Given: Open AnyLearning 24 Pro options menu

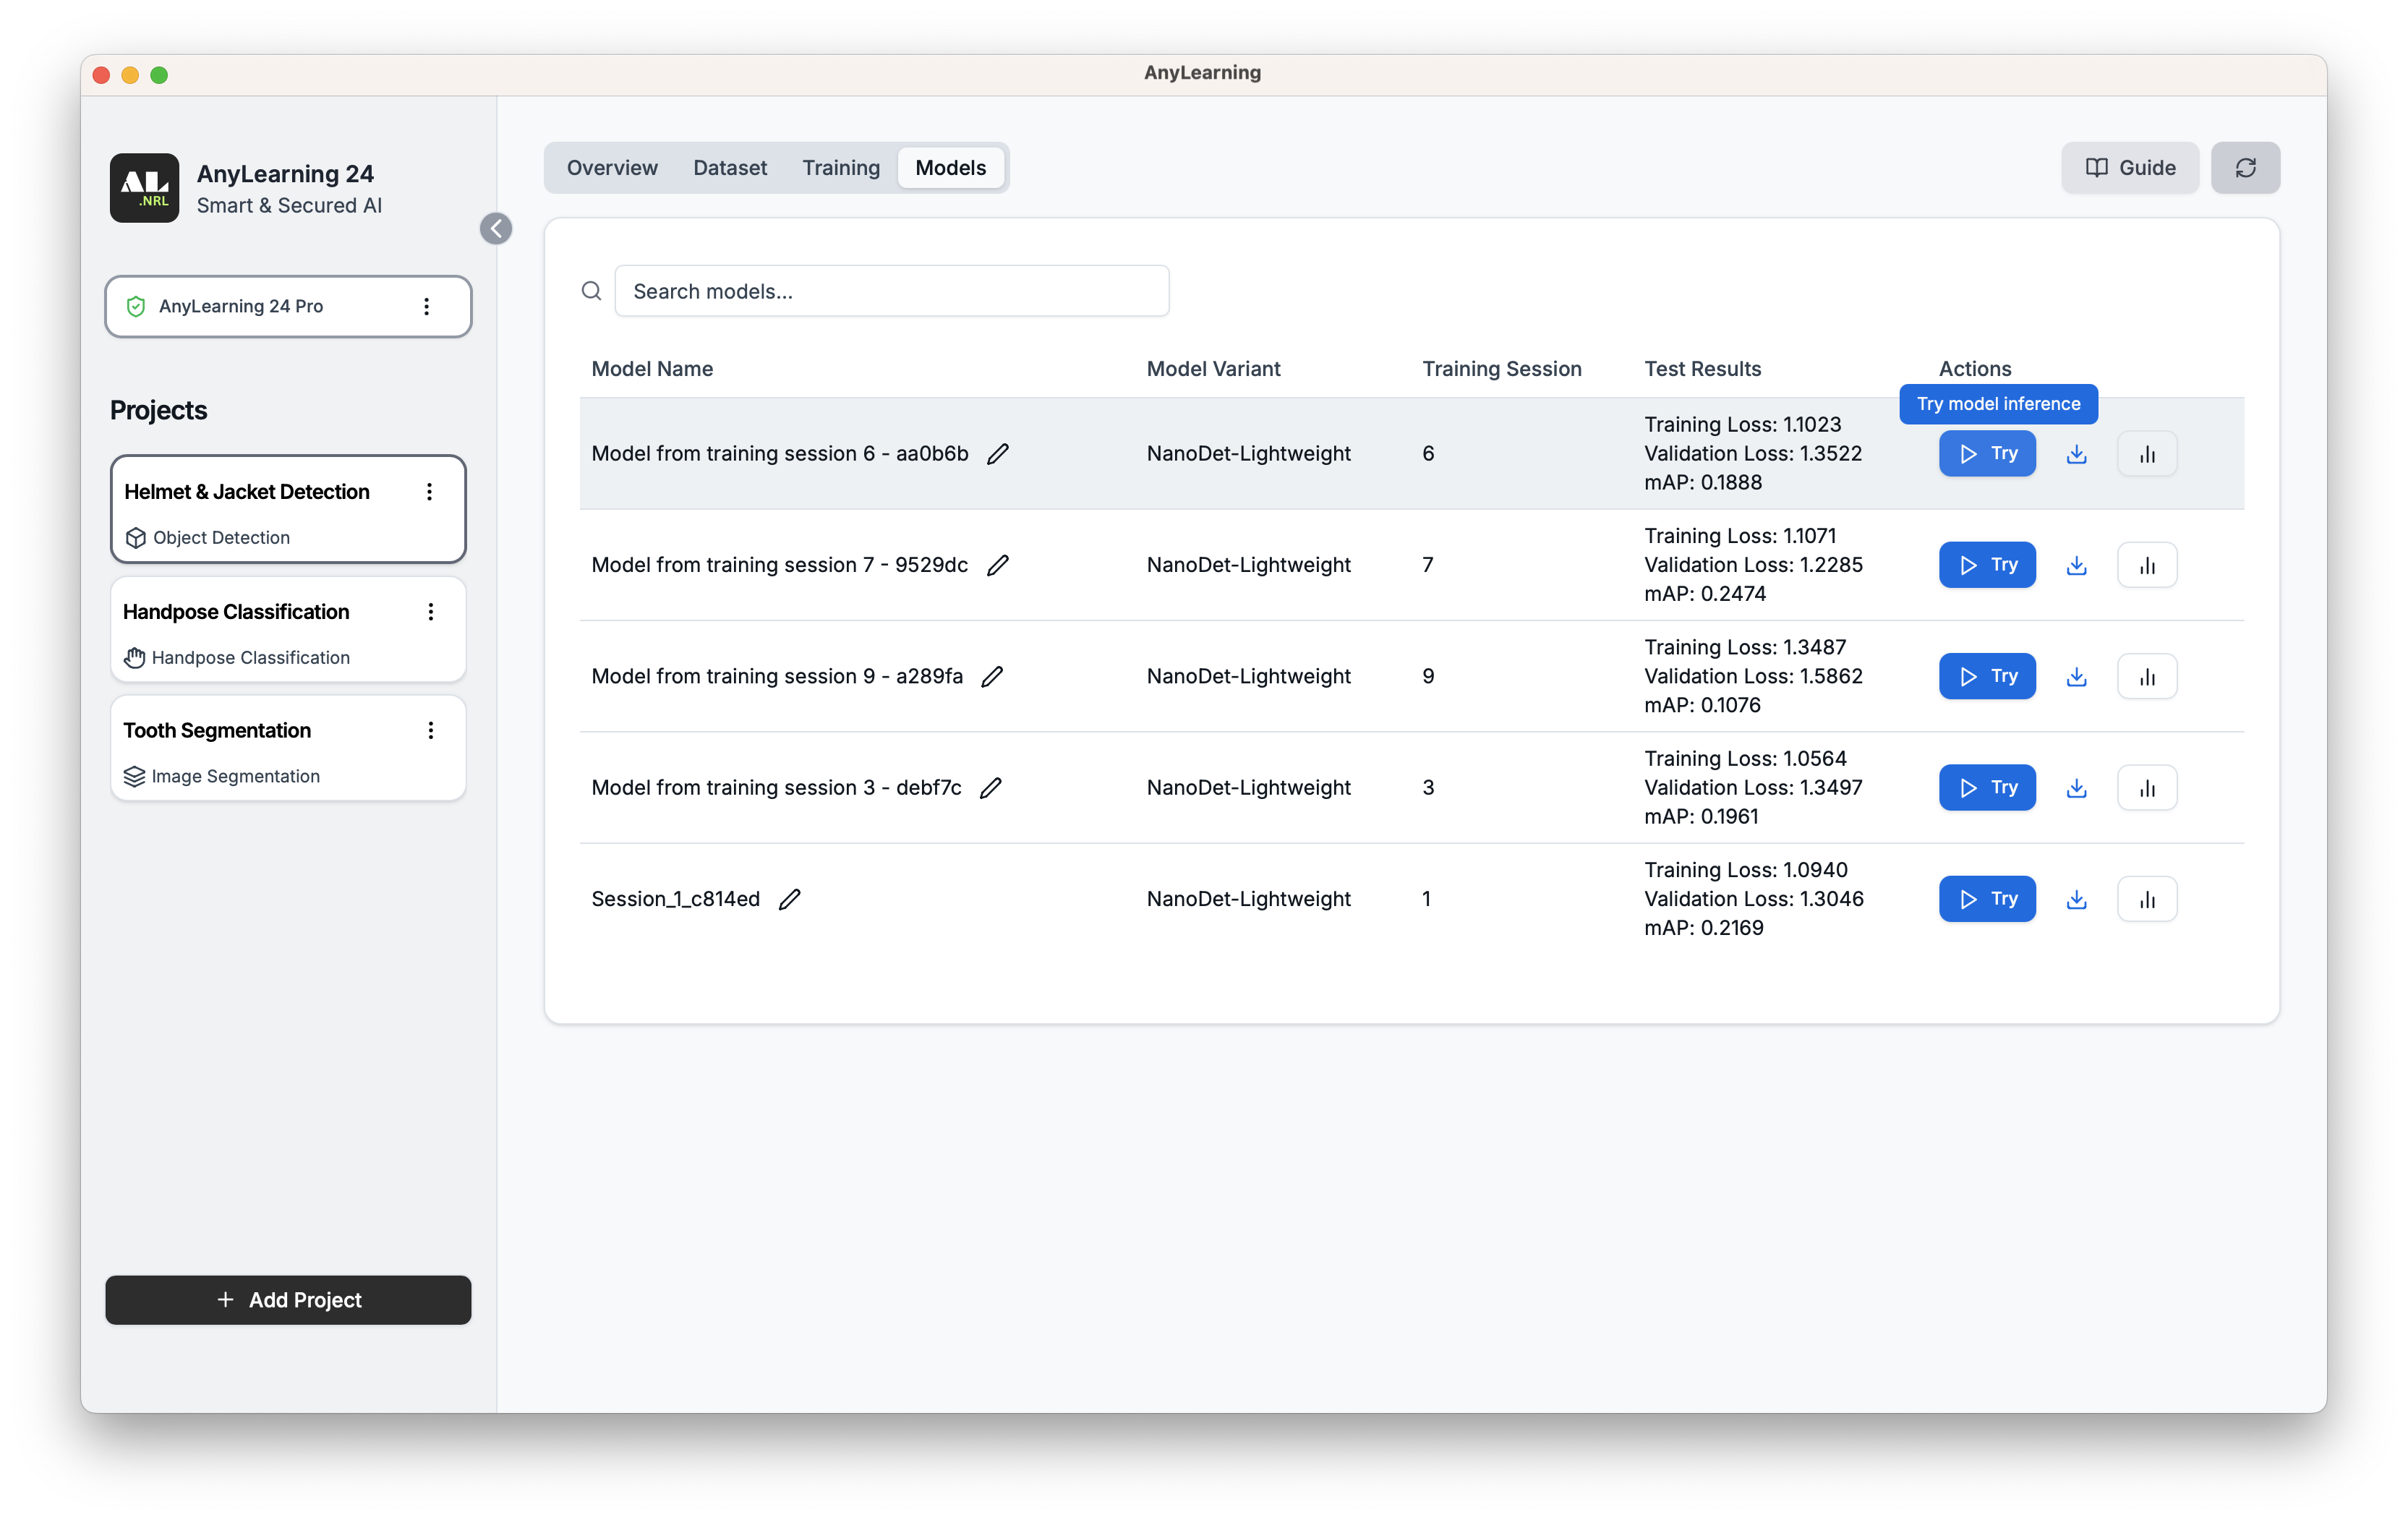Looking at the screenshot, I should [426, 307].
